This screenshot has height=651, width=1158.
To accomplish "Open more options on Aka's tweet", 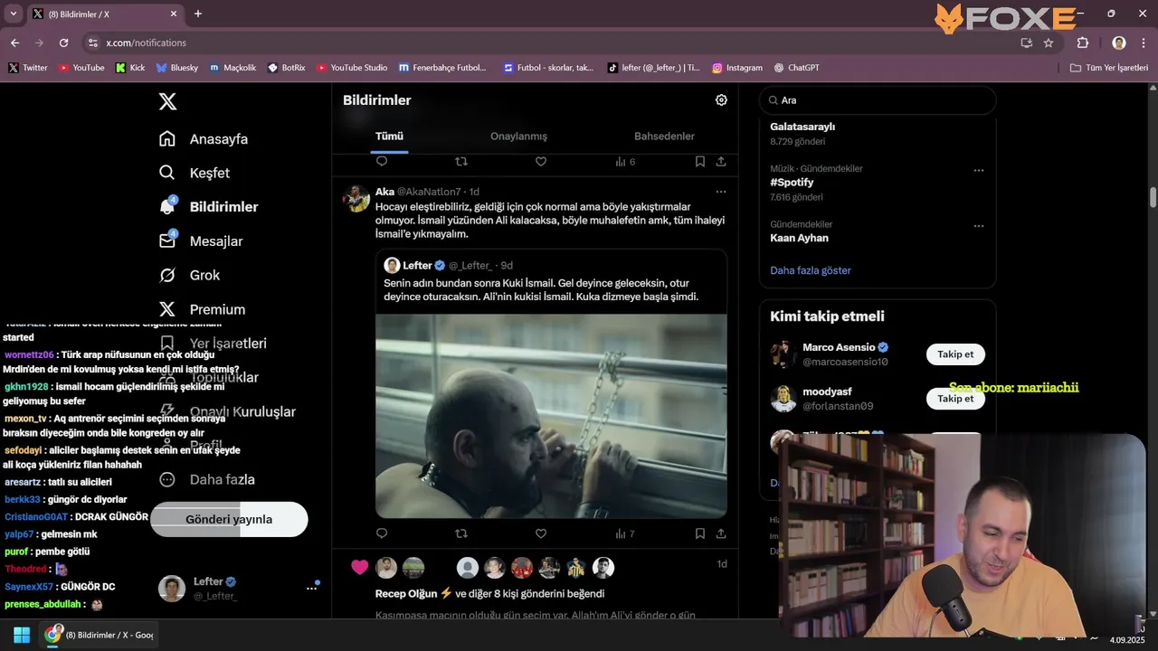I will (x=721, y=192).
